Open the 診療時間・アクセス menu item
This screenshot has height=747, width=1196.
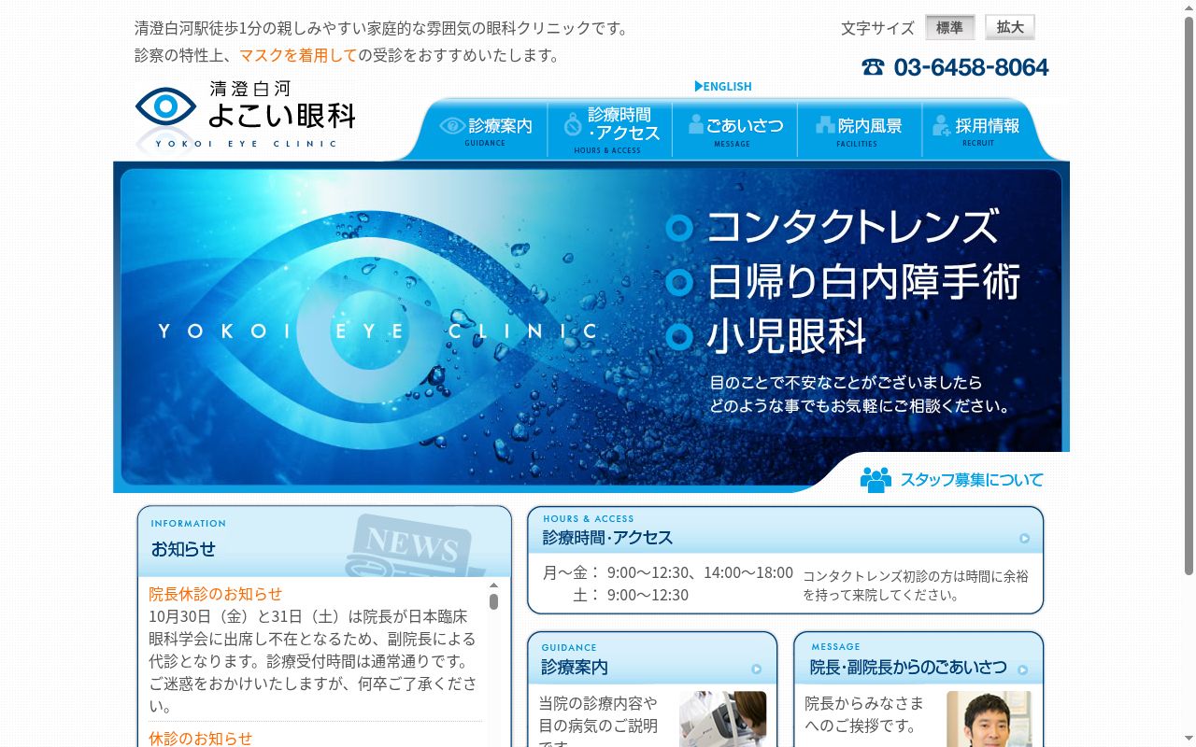coord(610,130)
